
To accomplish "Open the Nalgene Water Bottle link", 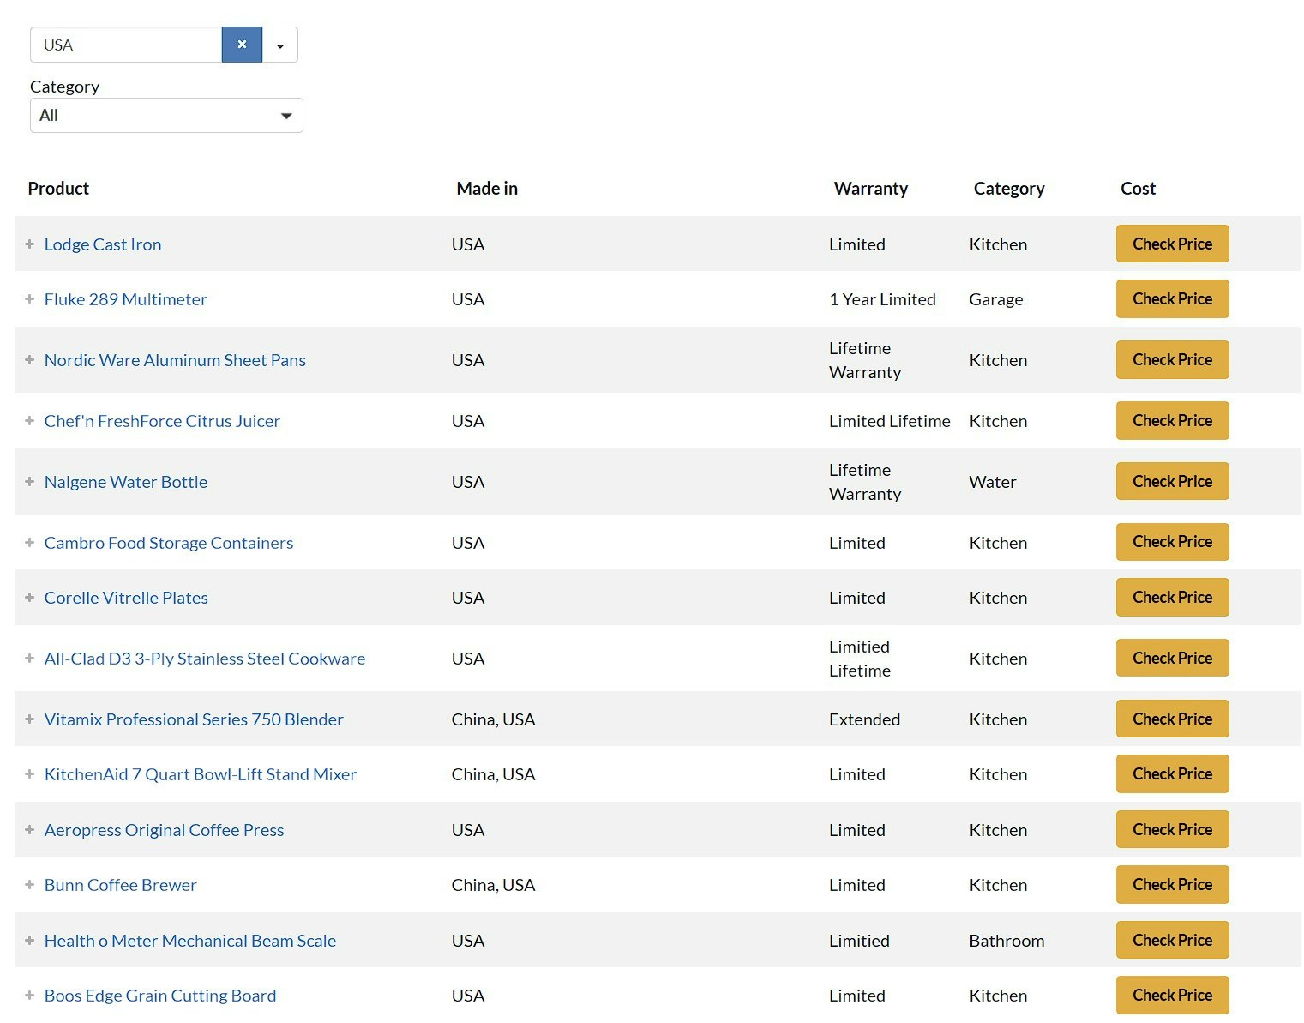I will coord(126,482).
